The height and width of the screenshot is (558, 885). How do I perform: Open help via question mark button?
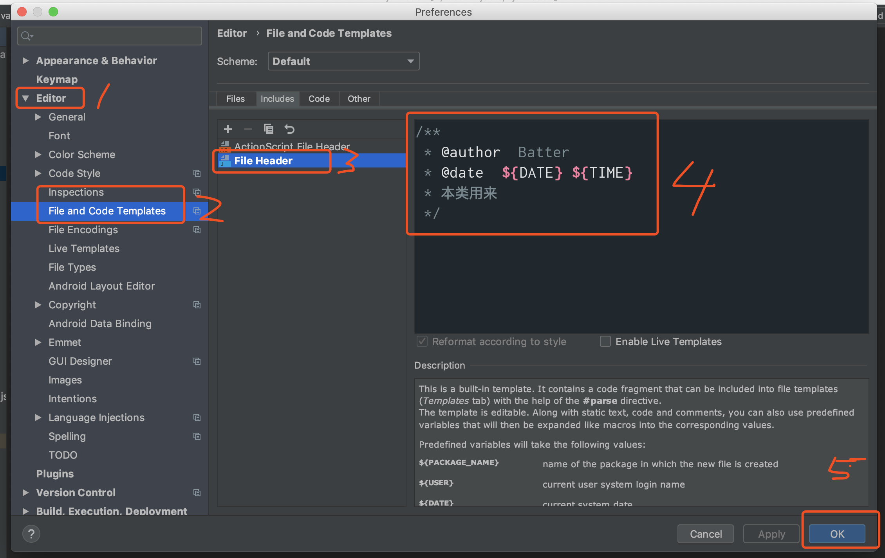(x=31, y=534)
